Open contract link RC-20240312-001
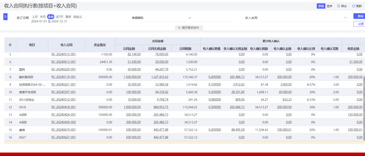 tap(63, 100)
